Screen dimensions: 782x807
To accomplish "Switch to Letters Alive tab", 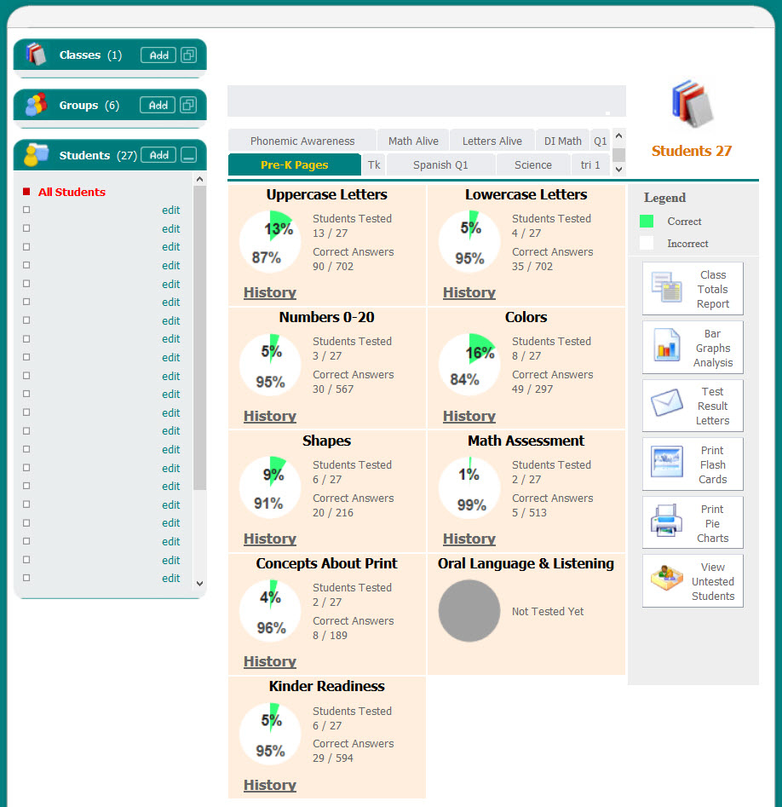I will point(492,141).
